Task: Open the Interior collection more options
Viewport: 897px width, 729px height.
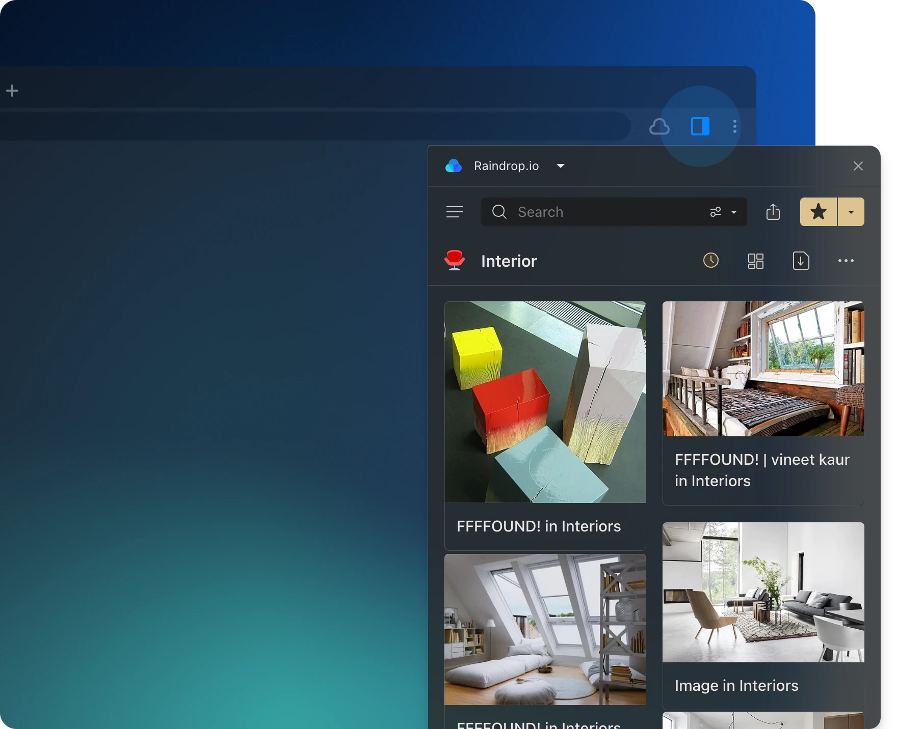Action: [x=846, y=261]
